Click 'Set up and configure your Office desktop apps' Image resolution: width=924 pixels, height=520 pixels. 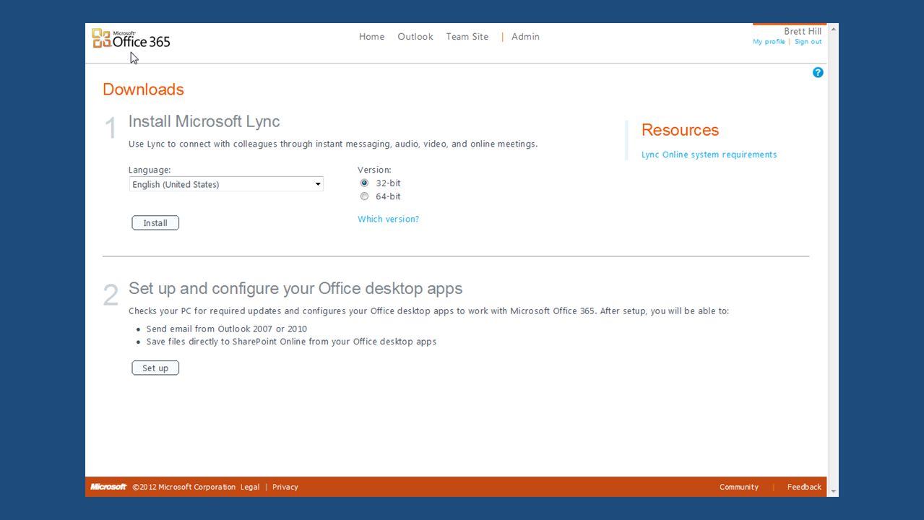pos(295,289)
